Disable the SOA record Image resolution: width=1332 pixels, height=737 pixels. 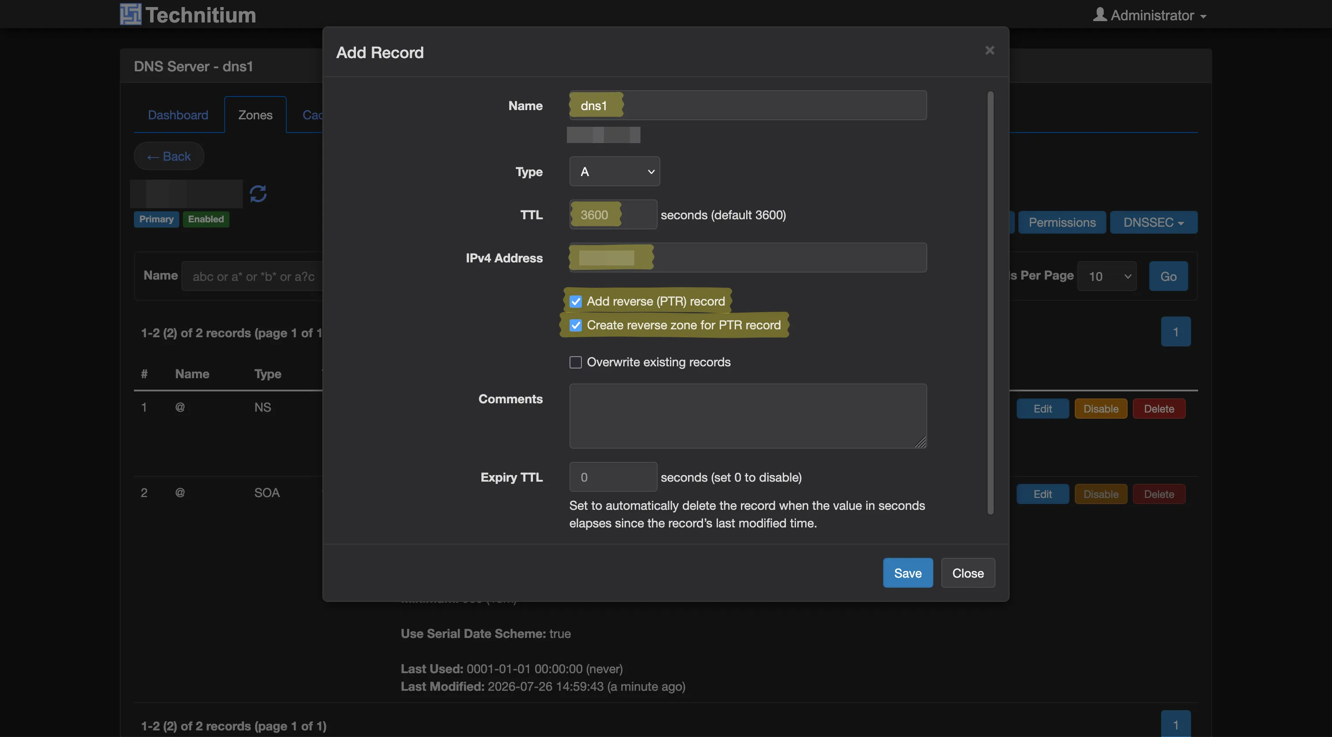tap(1100, 494)
